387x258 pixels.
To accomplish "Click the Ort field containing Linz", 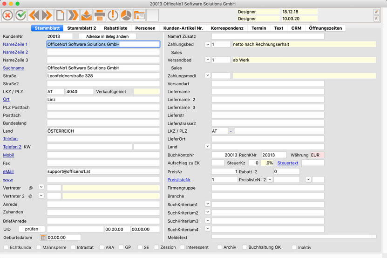I will pos(103,100).
